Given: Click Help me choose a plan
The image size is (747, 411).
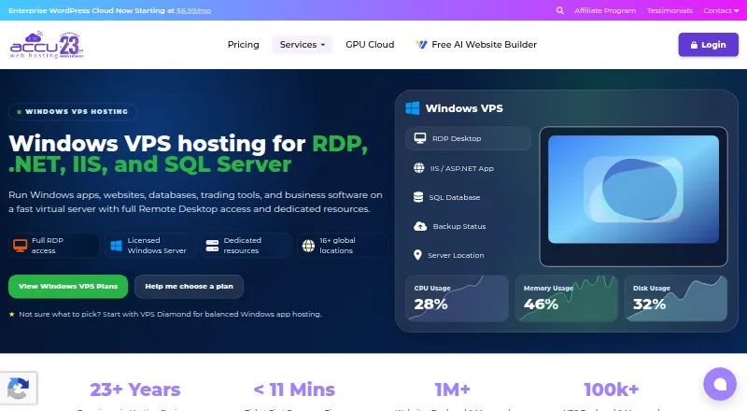Looking at the screenshot, I should (x=190, y=286).
